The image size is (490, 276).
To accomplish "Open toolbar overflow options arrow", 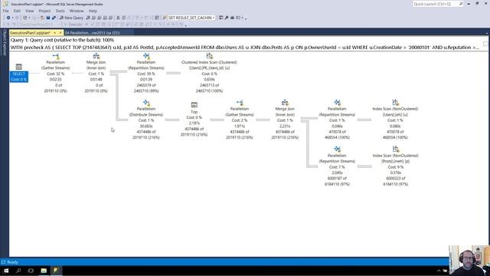I will point(246,18).
